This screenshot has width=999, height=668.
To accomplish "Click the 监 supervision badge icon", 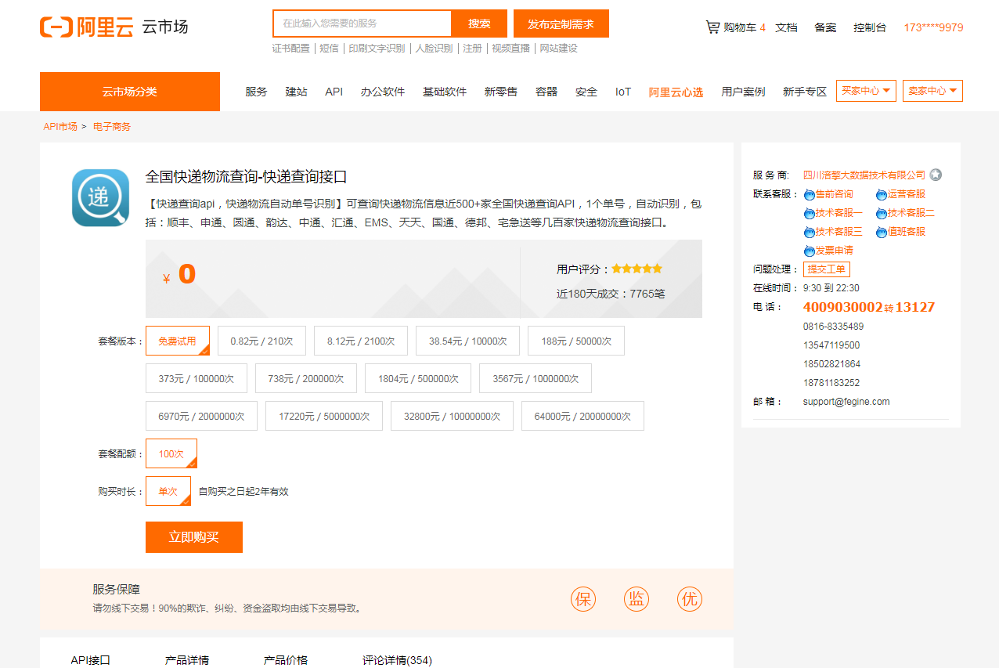I will (637, 599).
